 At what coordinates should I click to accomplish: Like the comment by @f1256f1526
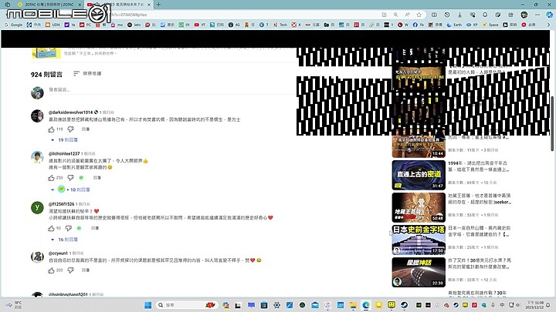coord(52,228)
